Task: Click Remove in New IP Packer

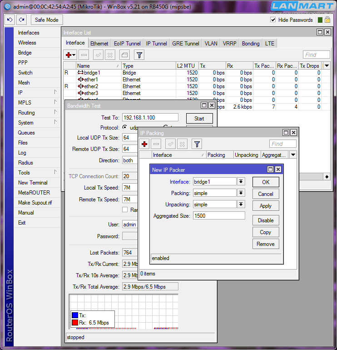Action: [266, 244]
